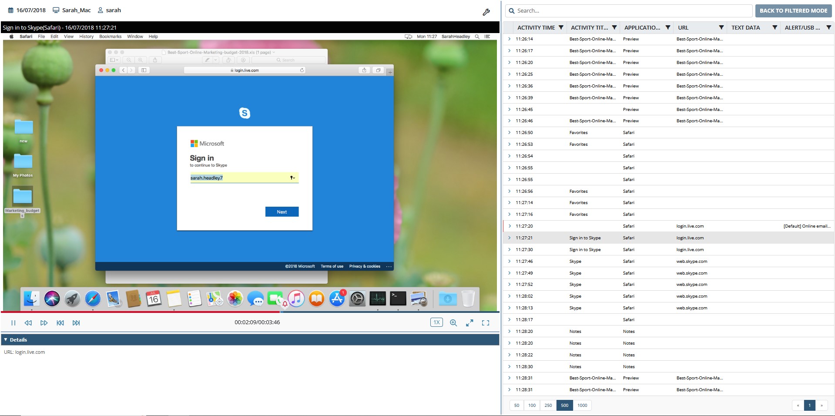Open the Help menu in recording

coord(153,37)
